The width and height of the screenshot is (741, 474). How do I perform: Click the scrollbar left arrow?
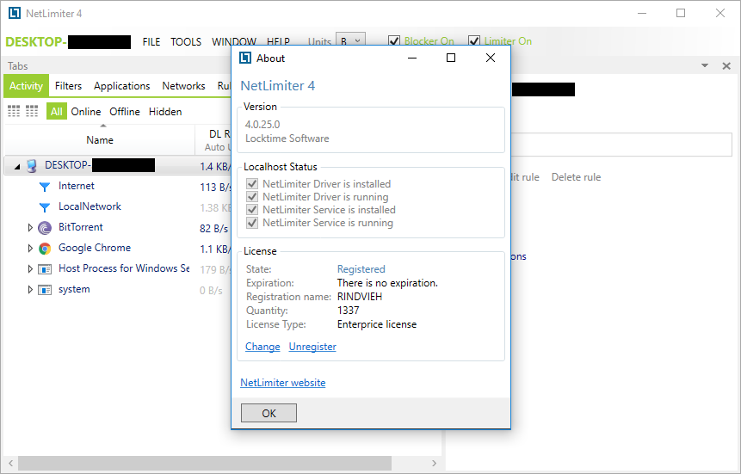click(x=10, y=463)
